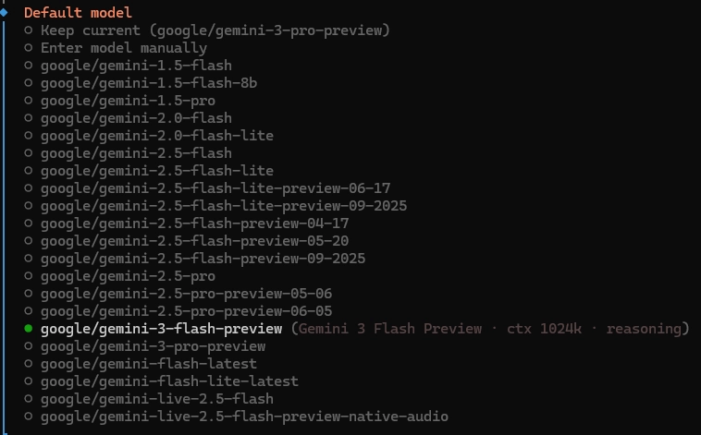Select the Keep current model option
The width and height of the screenshot is (701, 435).
click(215, 30)
